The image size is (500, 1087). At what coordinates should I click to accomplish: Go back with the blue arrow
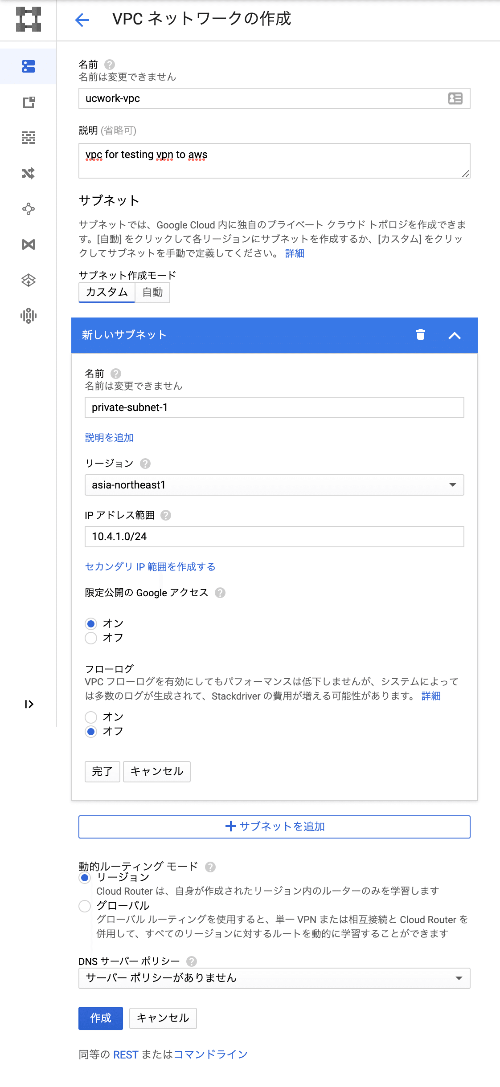(82, 20)
